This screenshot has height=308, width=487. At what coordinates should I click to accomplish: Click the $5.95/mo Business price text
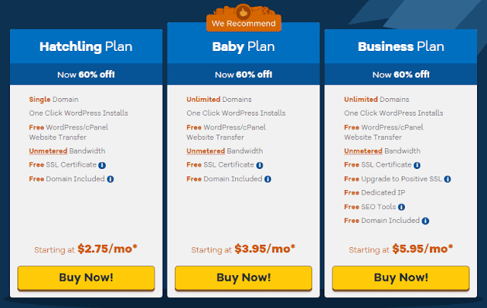tap(422, 249)
